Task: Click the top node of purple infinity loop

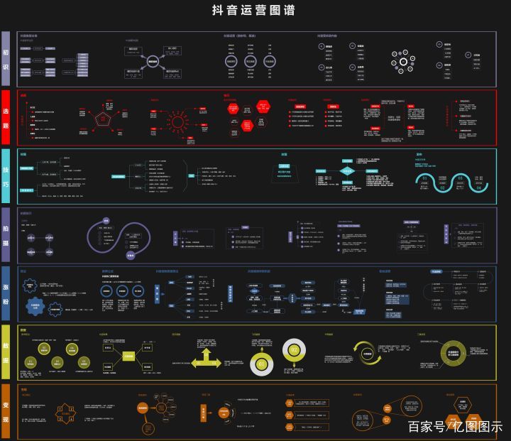Action: click(106, 221)
